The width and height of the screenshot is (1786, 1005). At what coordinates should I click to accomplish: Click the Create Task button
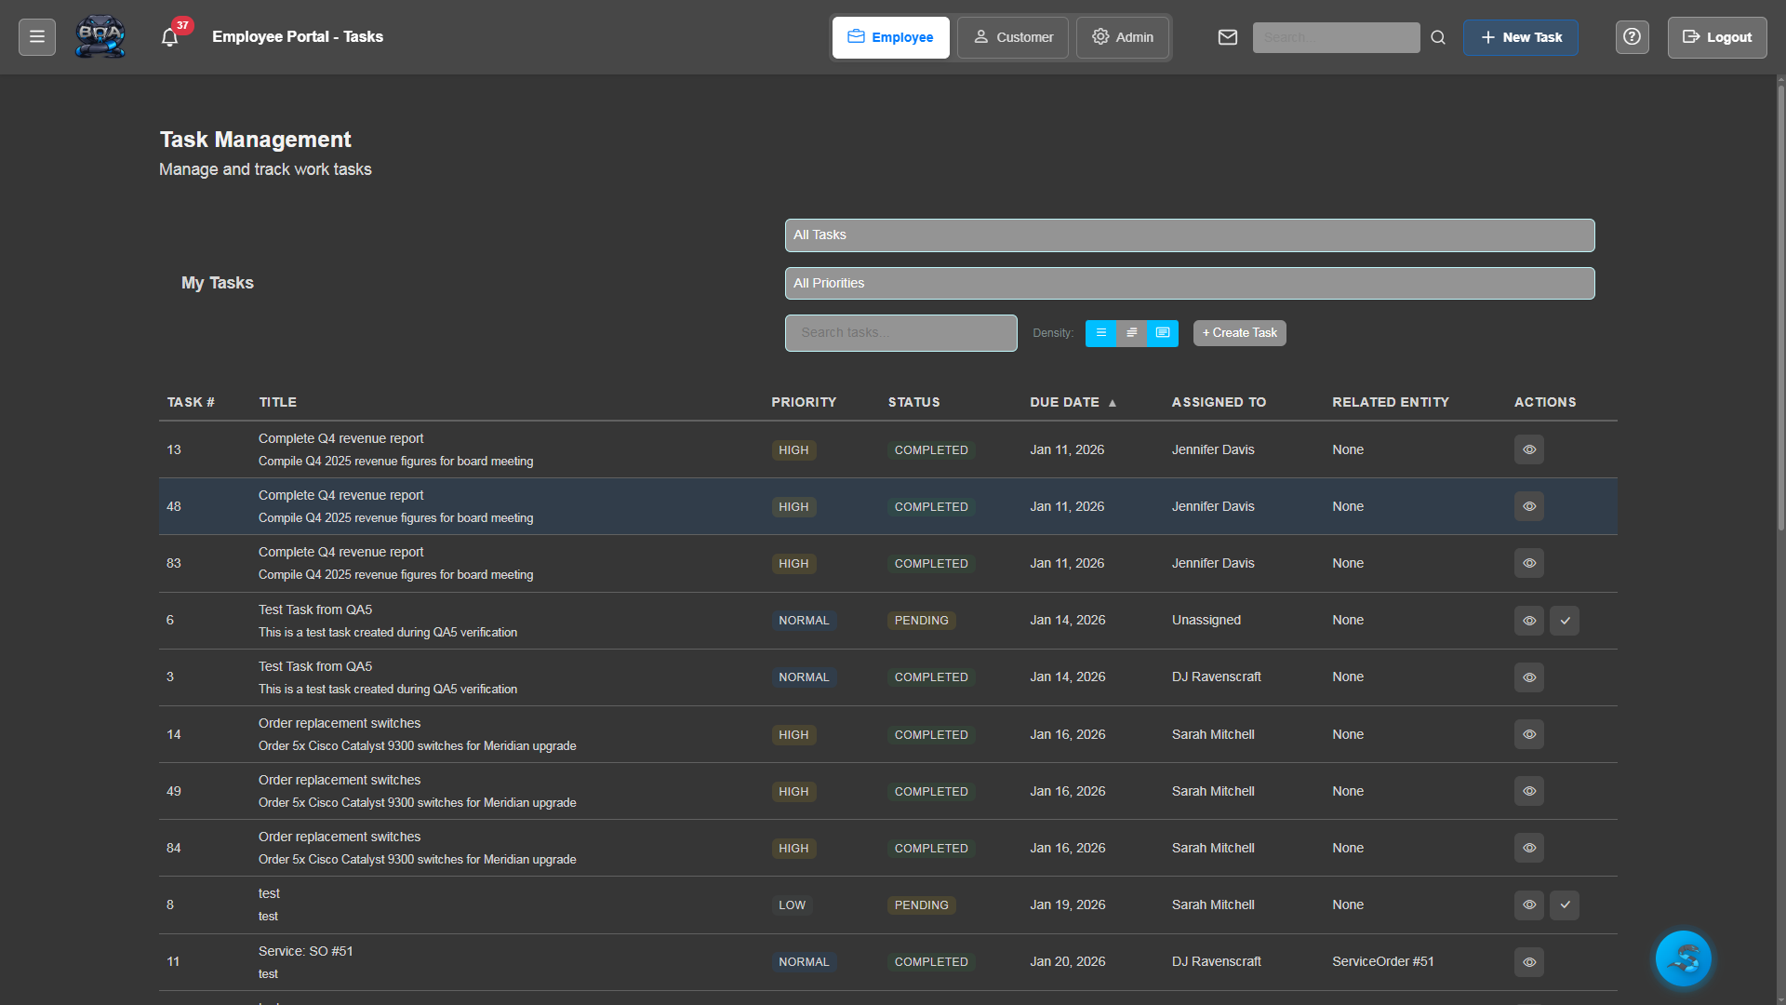pos(1239,332)
